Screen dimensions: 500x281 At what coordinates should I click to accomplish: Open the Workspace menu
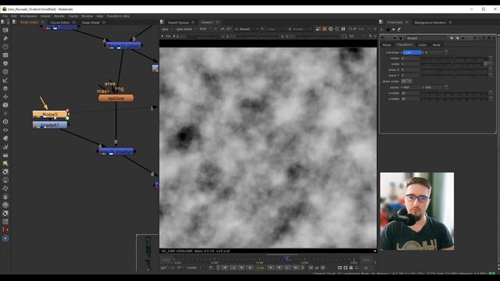coord(28,16)
